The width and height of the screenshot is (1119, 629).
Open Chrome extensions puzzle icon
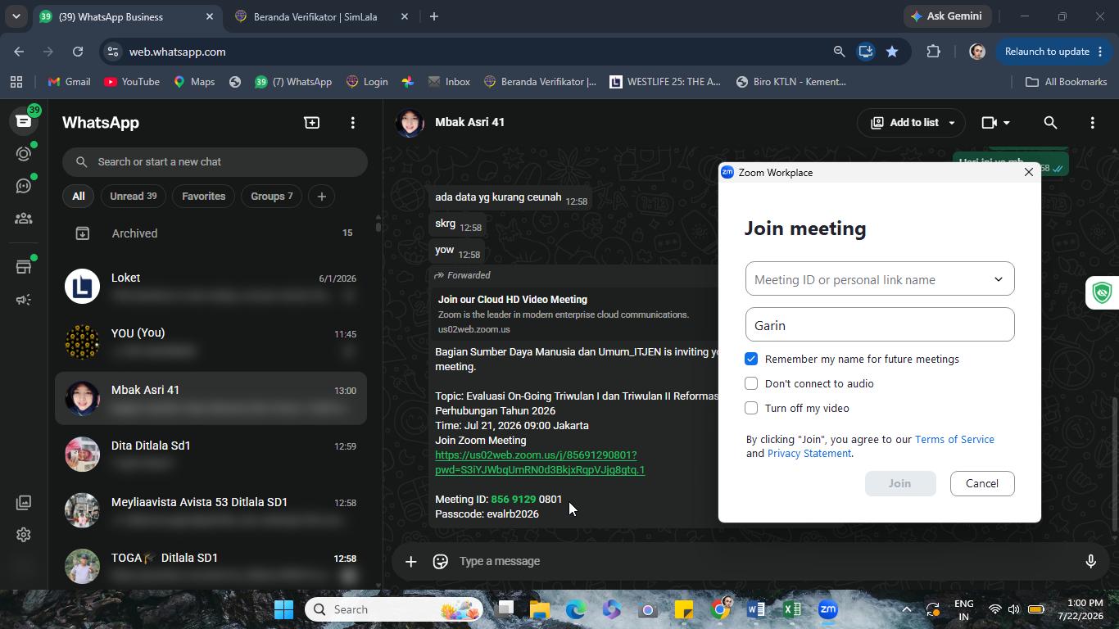(x=933, y=52)
